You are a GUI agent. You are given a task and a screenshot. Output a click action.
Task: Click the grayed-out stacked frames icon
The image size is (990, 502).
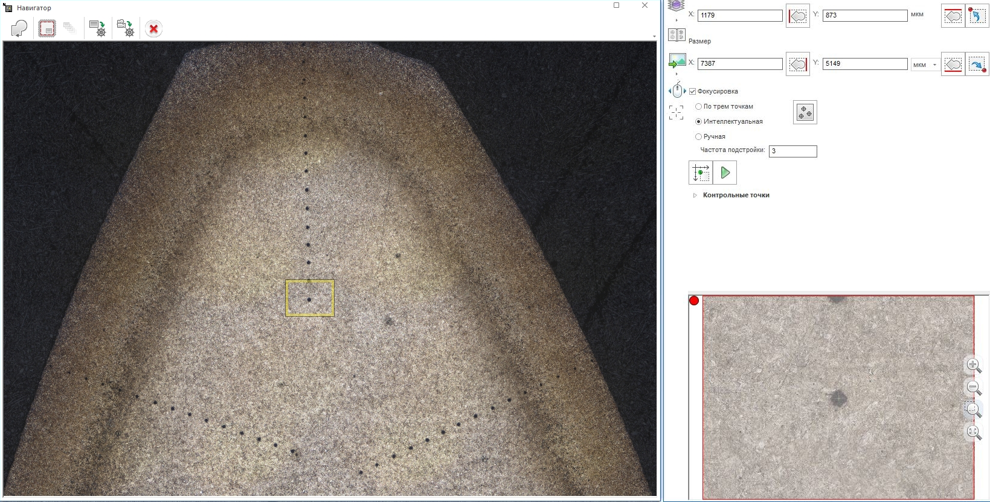[69, 28]
